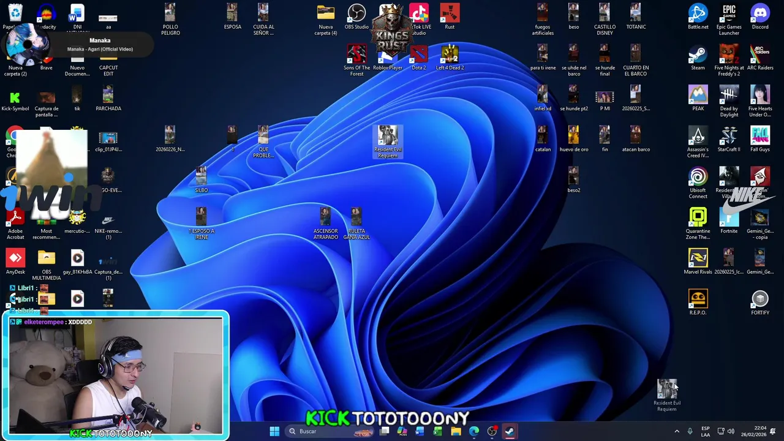Open the ARC Raiders shortcut

tap(760, 58)
